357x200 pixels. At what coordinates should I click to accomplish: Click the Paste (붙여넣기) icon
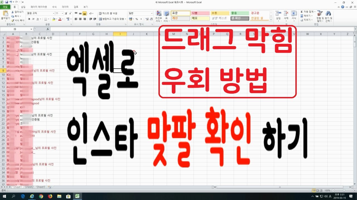(5, 14)
